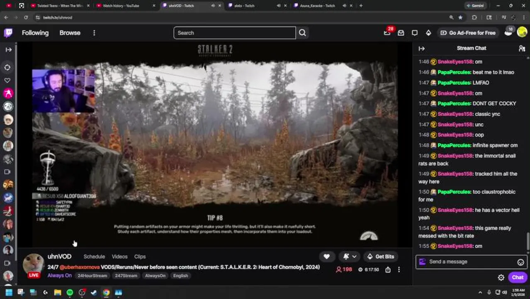Select the AlwaysOn tag
530x299 pixels.
click(155, 276)
